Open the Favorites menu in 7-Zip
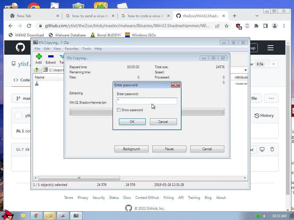This screenshot has height=220, width=294. [x=71, y=49]
